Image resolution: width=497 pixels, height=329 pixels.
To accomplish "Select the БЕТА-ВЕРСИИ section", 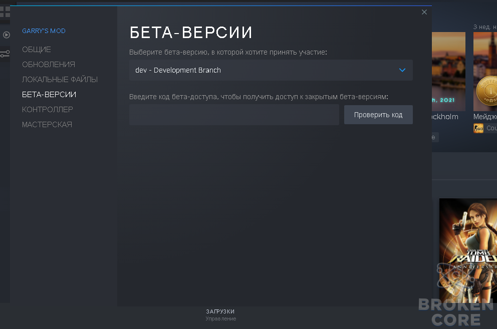I will point(49,95).
